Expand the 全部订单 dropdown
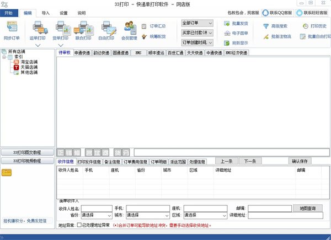The image size is (331, 240). click(x=197, y=23)
